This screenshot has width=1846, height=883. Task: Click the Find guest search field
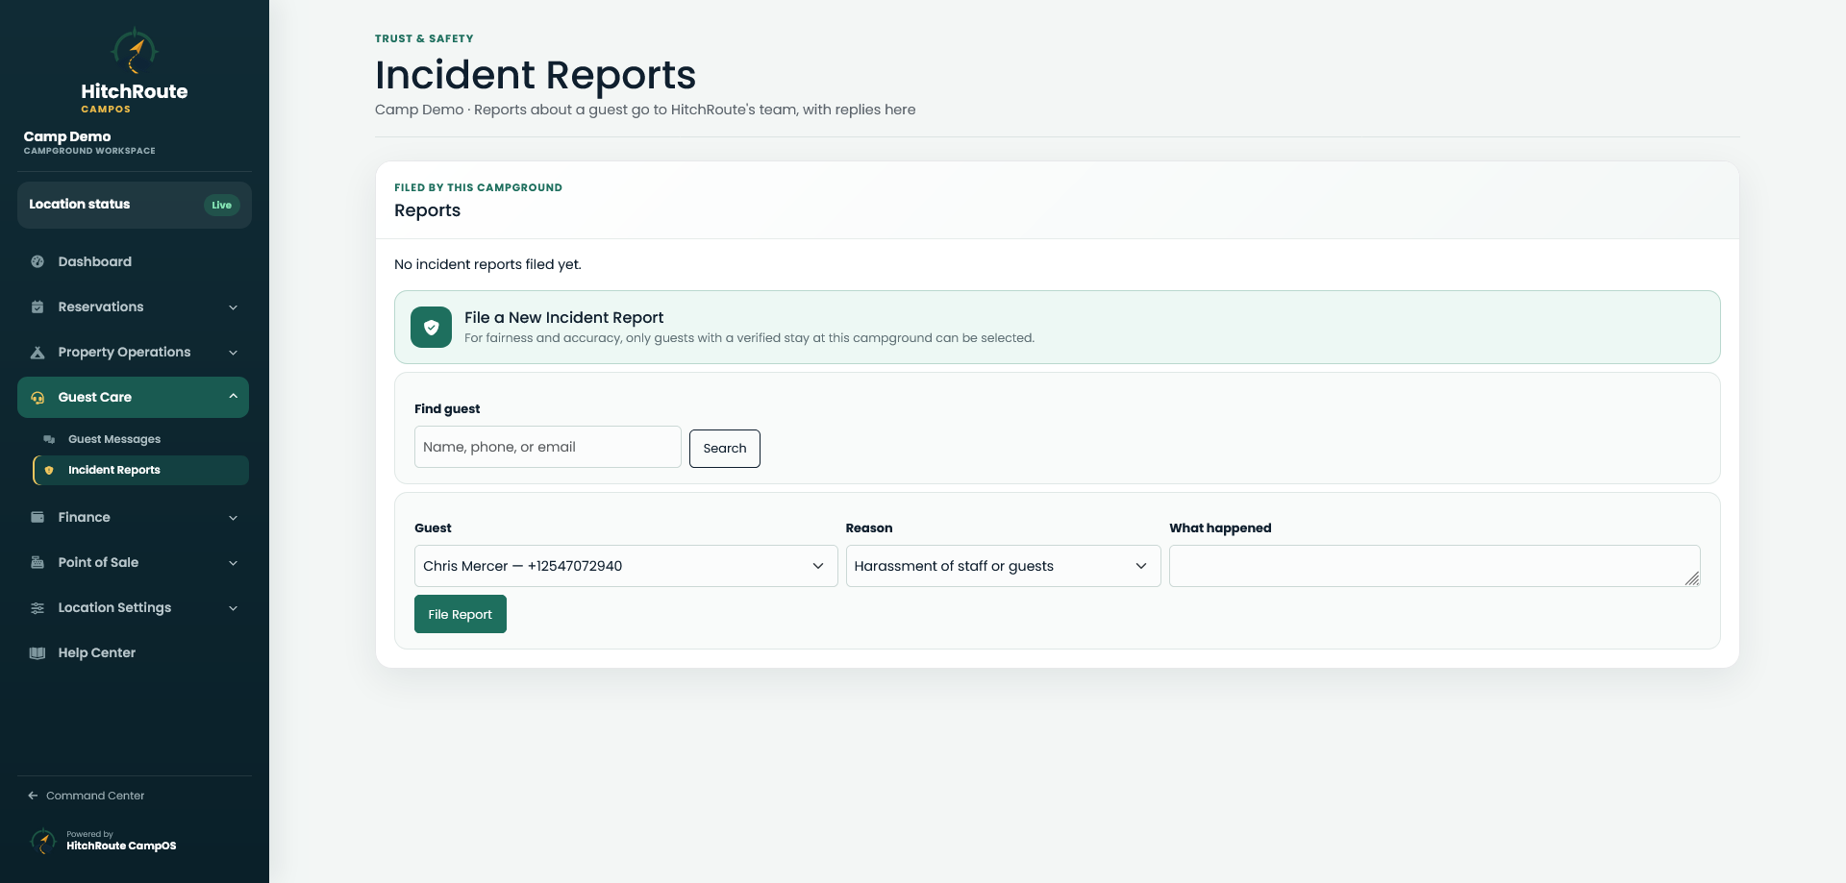point(548,447)
